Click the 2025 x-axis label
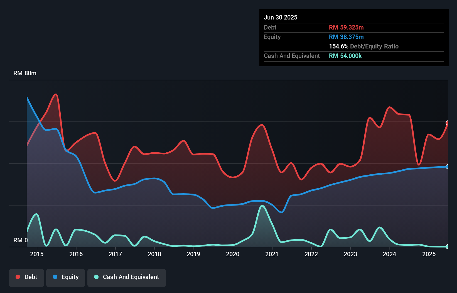Viewport: 457px width, 293px height. (x=429, y=254)
